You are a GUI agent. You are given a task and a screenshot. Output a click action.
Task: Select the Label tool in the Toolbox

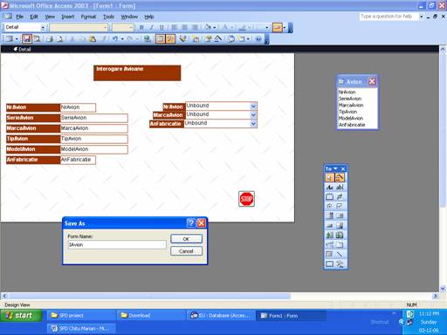pos(329,188)
